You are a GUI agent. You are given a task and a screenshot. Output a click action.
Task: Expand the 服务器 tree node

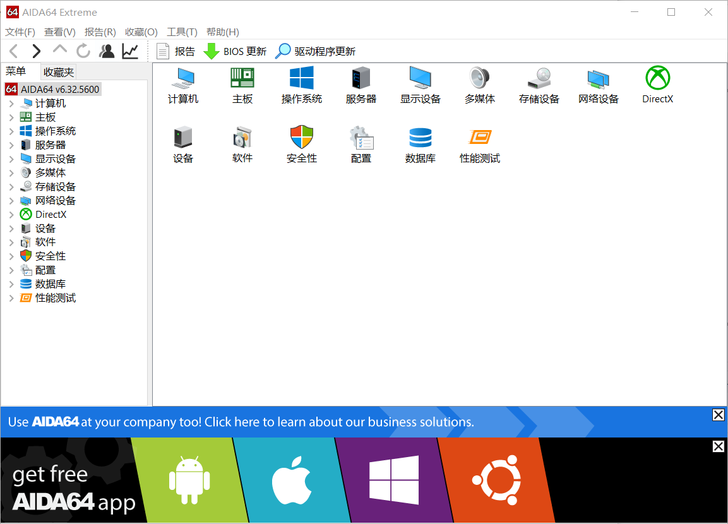click(11, 145)
